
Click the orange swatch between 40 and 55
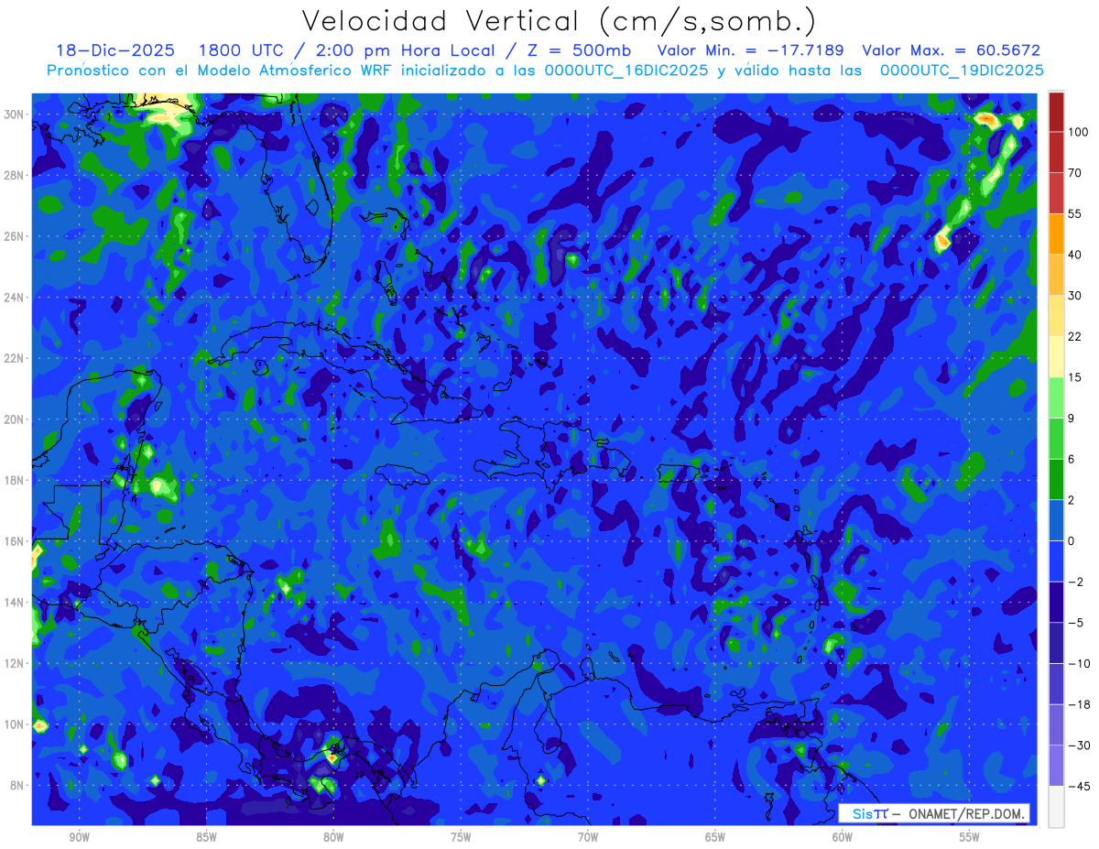pos(1056,234)
